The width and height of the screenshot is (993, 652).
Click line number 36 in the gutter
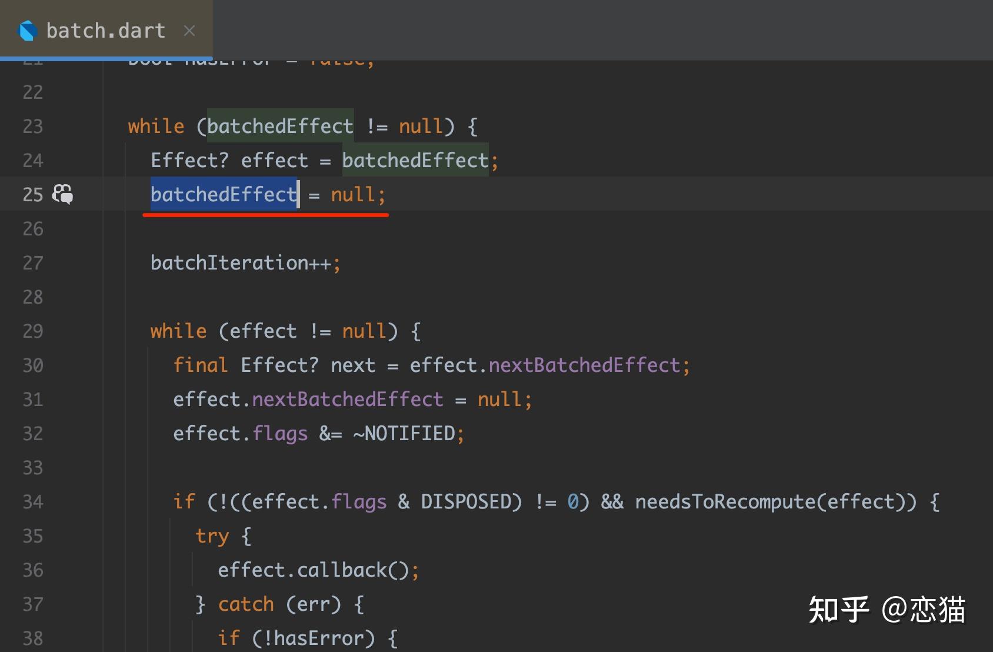(x=33, y=570)
